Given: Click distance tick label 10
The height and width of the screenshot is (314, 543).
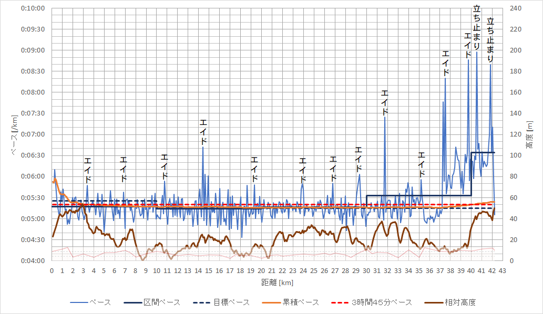Looking at the screenshot, I should (x=157, y=271).
